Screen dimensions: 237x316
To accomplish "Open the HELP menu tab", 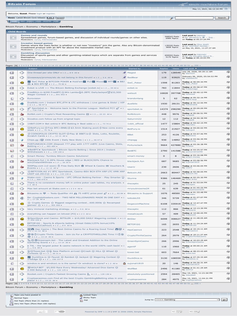I will coord(22,21).
